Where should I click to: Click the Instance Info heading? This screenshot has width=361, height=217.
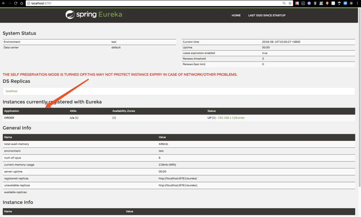click(x=18, y=202)
